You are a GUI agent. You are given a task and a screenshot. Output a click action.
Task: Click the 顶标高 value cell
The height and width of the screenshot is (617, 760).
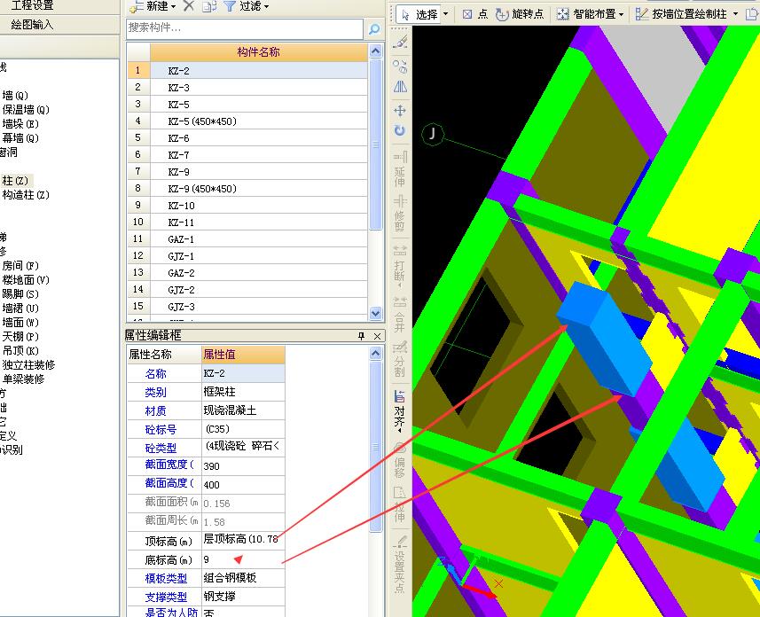point(243,540)
